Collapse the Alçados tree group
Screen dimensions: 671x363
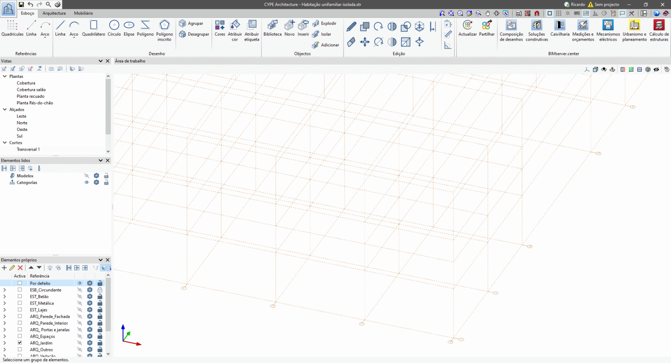(x=5, y=110)
